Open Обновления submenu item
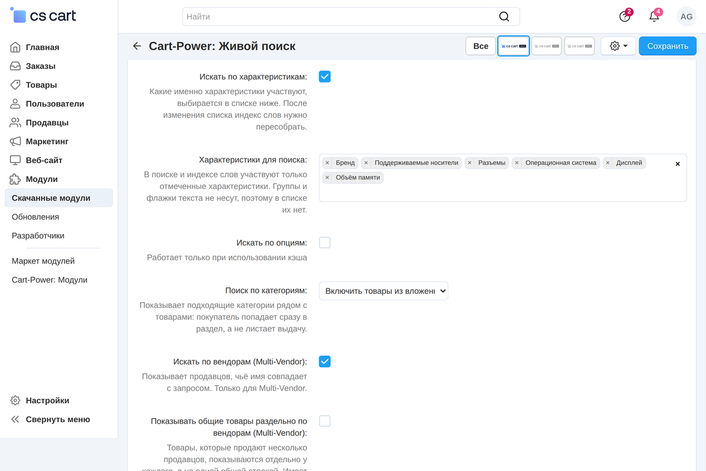This screenshot has height=471, width=706. (35, 217)
